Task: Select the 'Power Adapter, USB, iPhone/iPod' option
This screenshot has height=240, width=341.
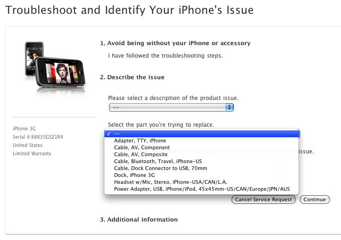Action: tap(201, 189)
